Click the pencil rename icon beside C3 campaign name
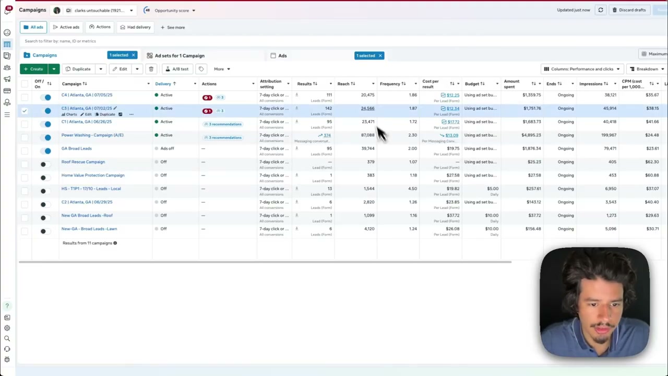The width and height of the screenshot is (668, 376). pyautogui.click(x=115, y=108)
